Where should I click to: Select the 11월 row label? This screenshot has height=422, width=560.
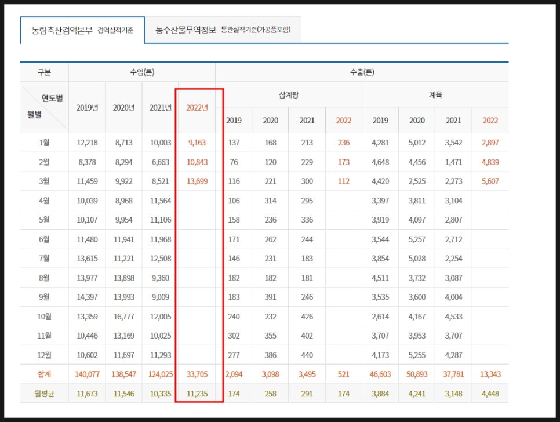tap(44, 336)
